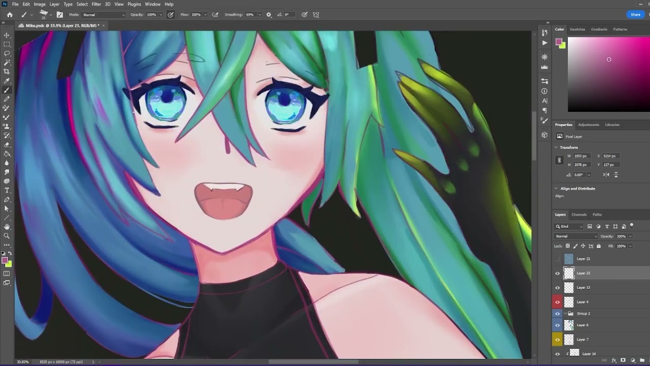Viewport: 650px width, 366px height.
Task: Switch to the Swatches tab
Action: [x=577, y=29]
